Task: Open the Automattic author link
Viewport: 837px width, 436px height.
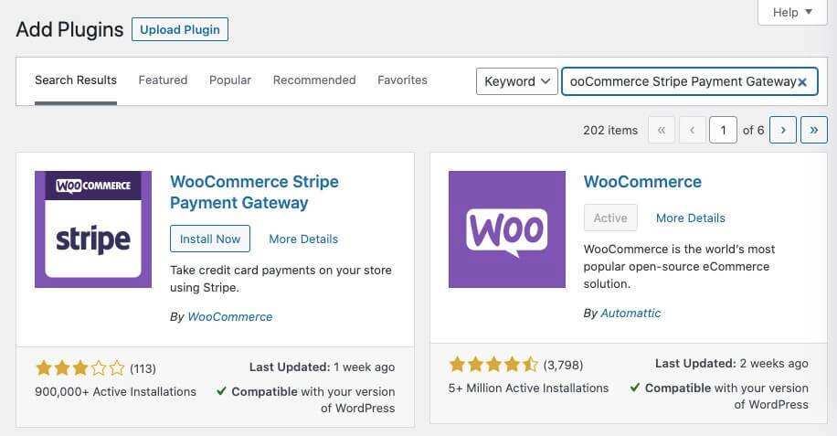Action: tap(630, 313)
